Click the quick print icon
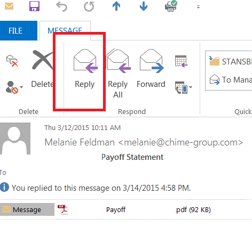 click(171, 6)
